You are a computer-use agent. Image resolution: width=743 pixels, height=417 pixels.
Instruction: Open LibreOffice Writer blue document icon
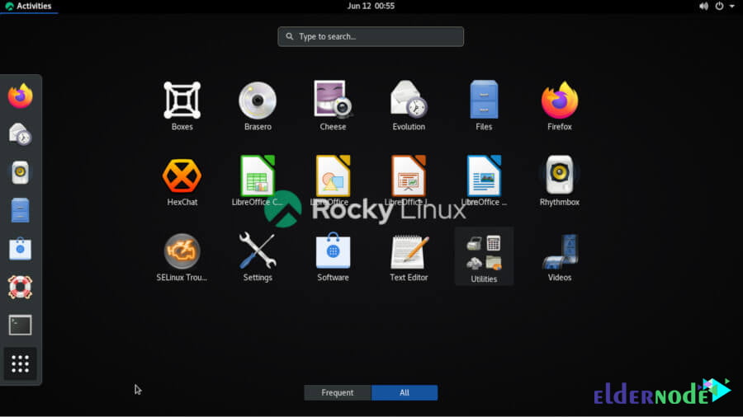click(484, 180)
